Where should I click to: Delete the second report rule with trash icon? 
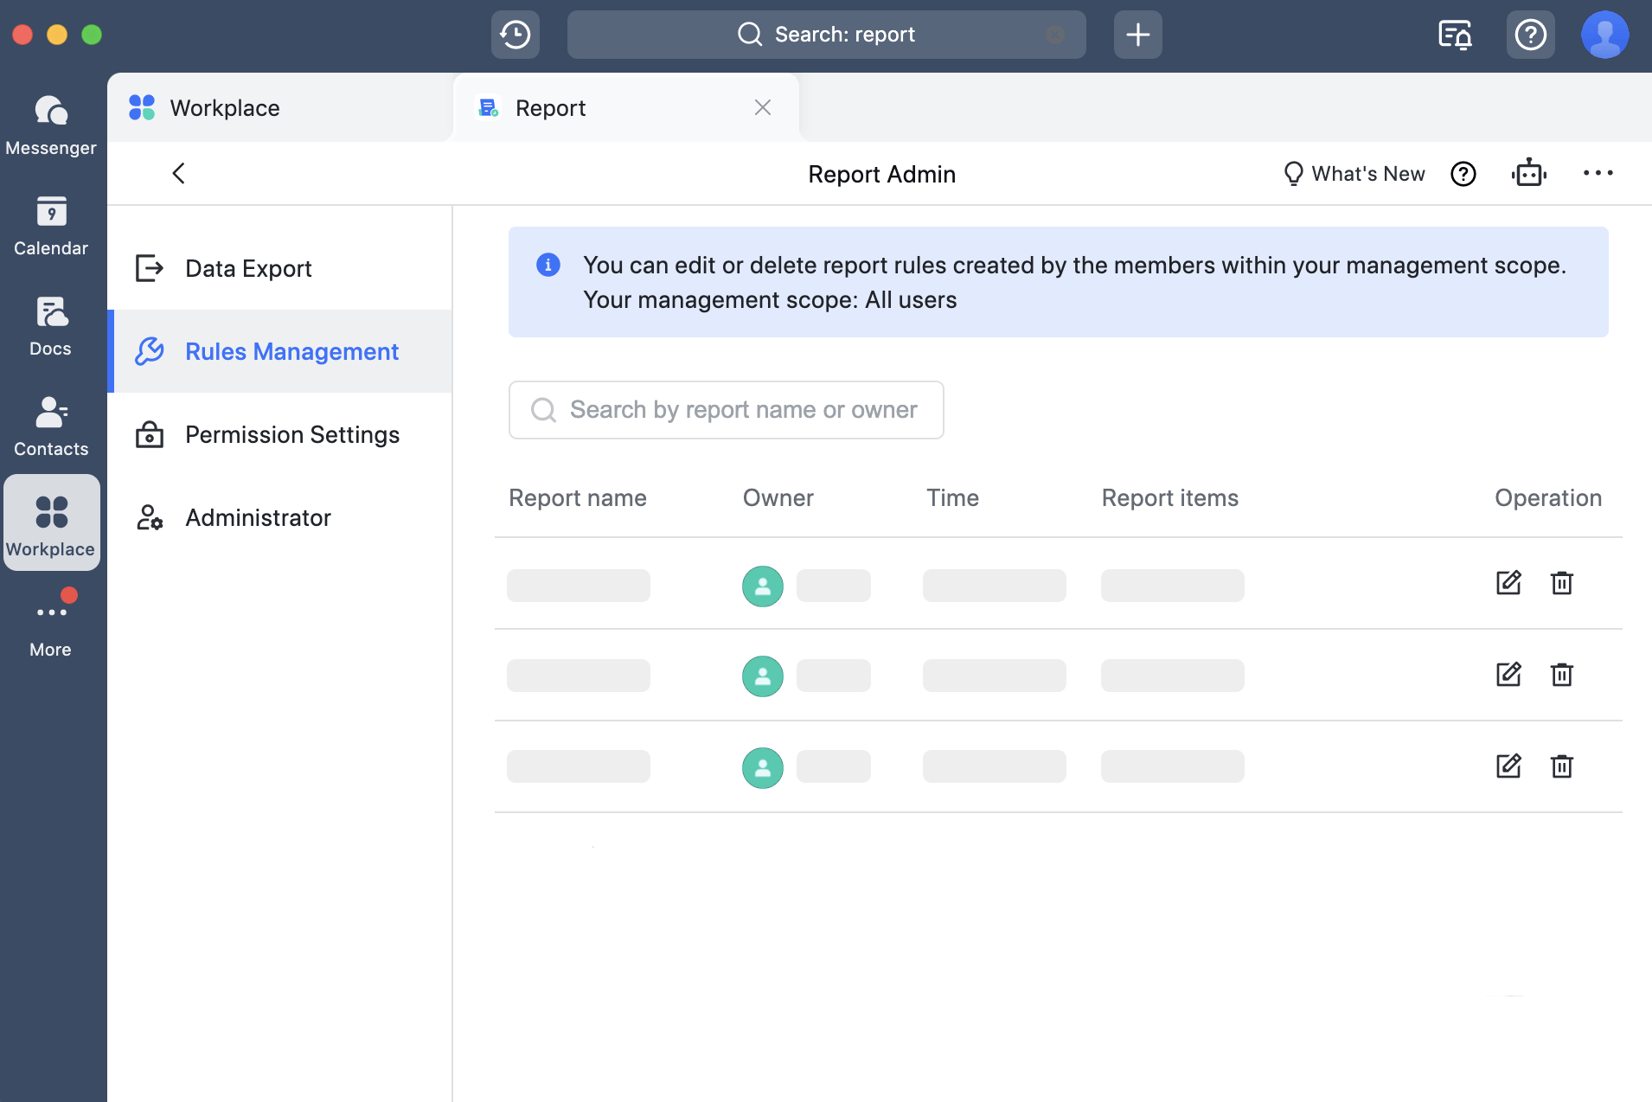click(x=1561, y=675)
